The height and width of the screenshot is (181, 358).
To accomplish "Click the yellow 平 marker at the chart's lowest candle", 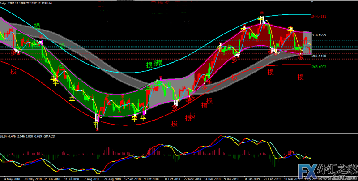I will tap(96, 124).
